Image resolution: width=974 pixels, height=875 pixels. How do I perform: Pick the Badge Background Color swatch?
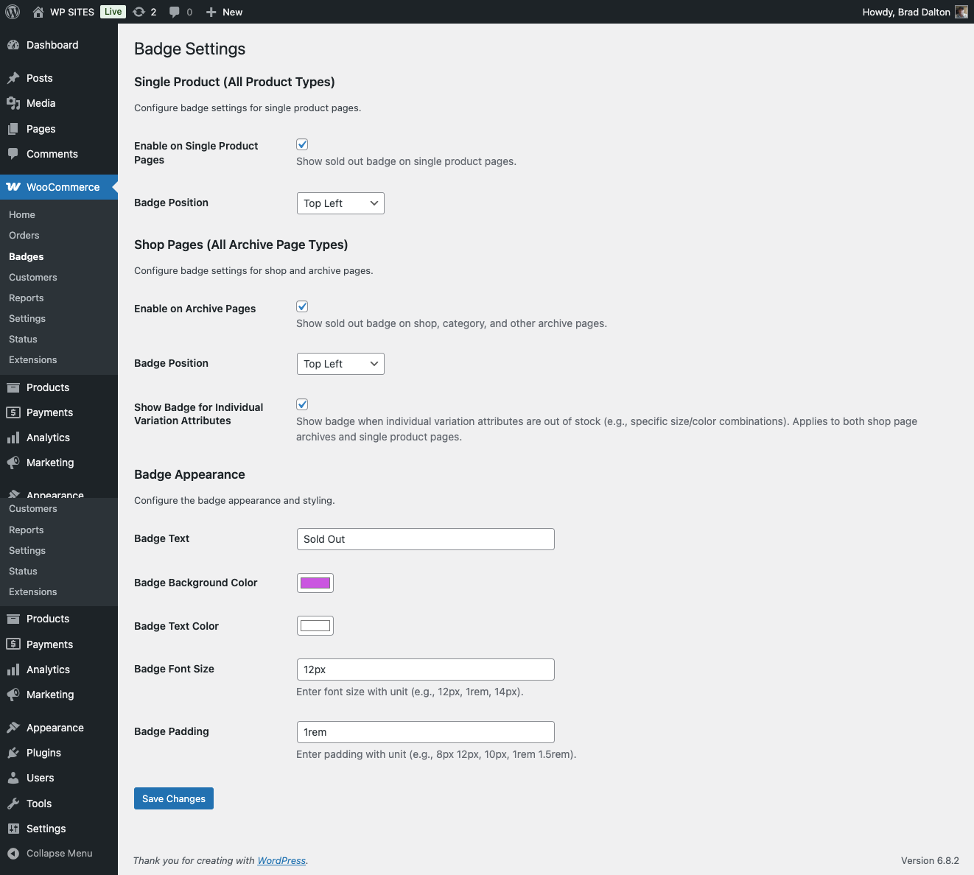[315, 583]
